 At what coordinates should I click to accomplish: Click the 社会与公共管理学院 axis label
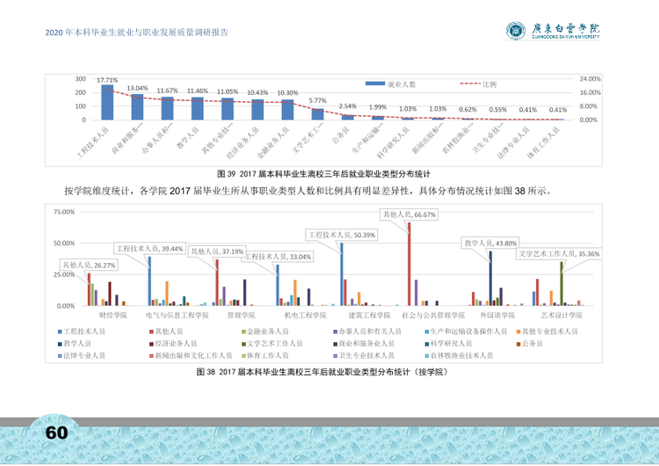pyautogui.click(x=433, y=315)
